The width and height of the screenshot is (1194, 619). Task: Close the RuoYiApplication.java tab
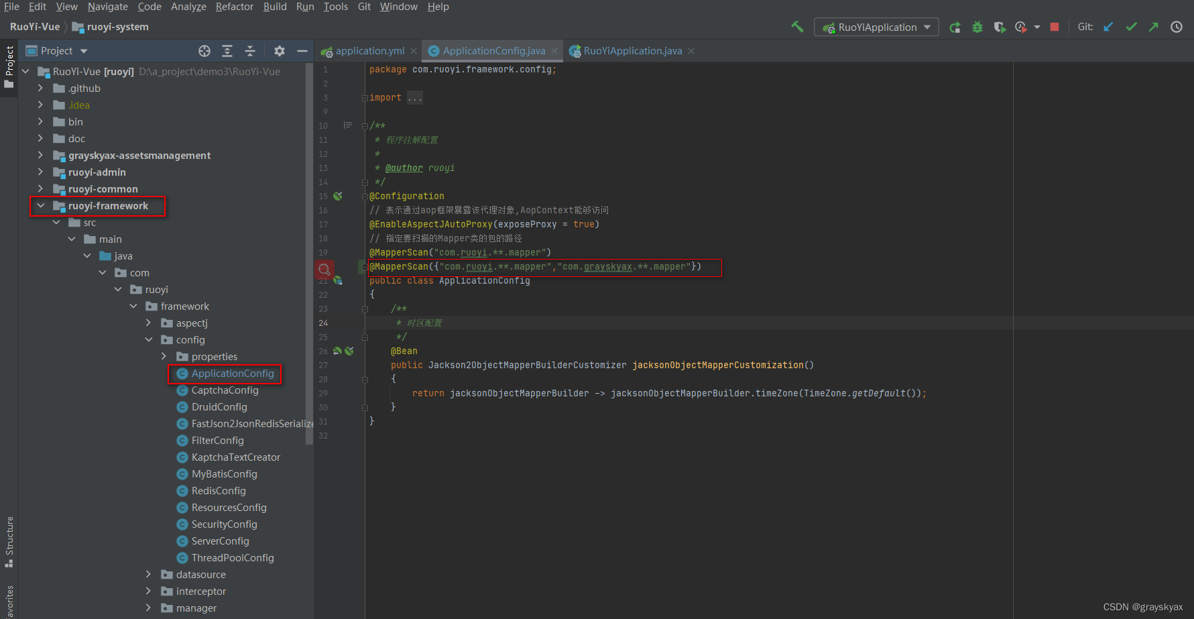pos(691,51)
